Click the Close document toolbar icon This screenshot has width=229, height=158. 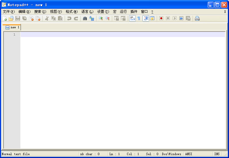pyautogui.click(x=31, y=18)
